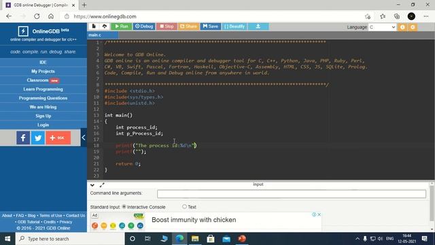Open the Contact Us link

(75, 216)
